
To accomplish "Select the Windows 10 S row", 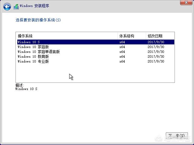I will click(x=96, y=42).
